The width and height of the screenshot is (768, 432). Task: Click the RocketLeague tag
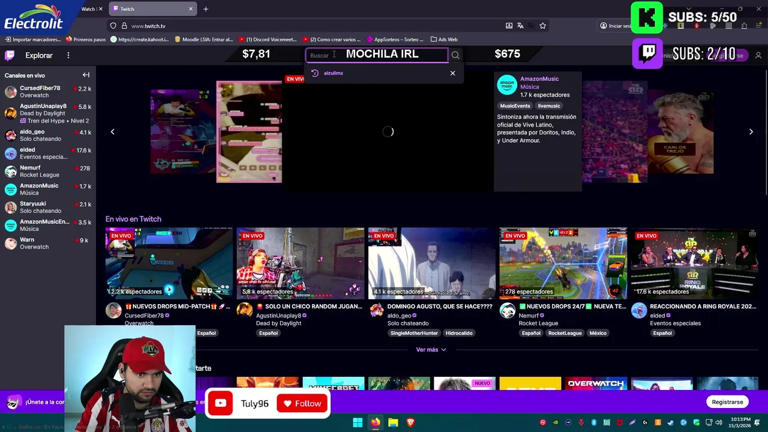565,333
